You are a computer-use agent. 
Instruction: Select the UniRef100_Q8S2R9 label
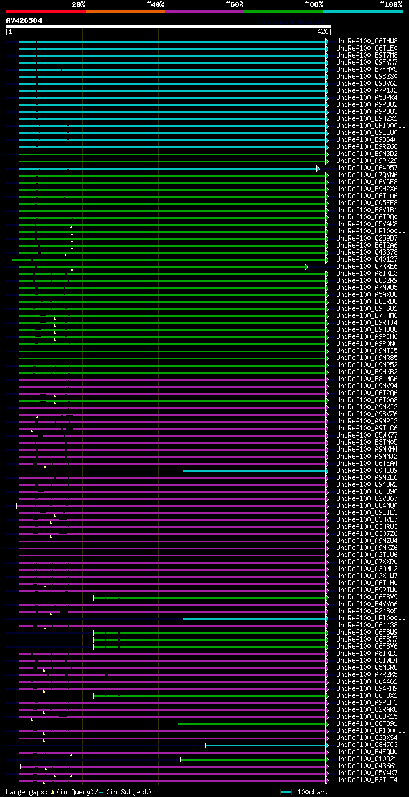[367, 281]
